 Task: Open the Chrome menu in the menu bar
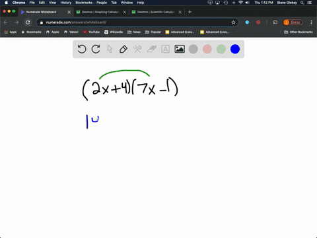coord(18,3)
